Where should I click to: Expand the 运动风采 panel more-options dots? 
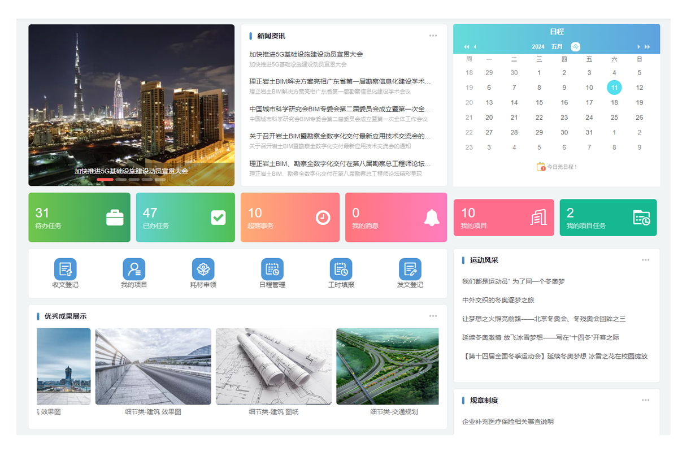645,260
